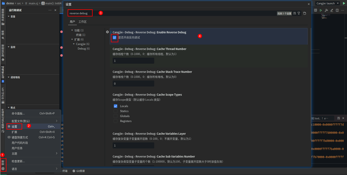This screenshot has width=347, height=175.
Task: Start debugging with the green play triangle
Action: (344, 3)
